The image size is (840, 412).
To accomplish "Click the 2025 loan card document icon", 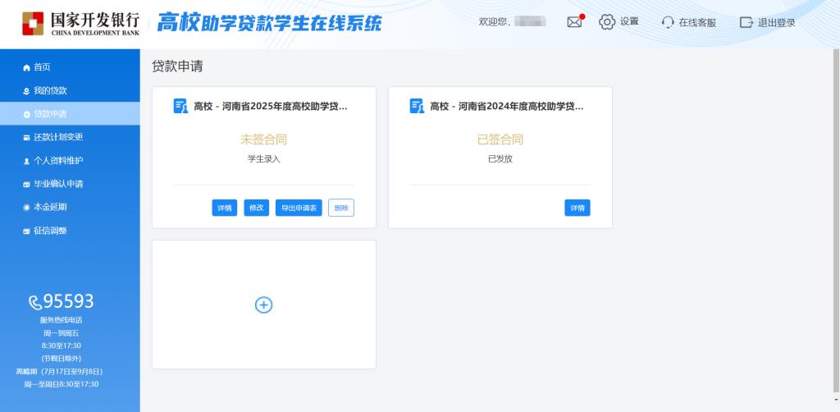I will pyautogui.click(x=180, y=106).
